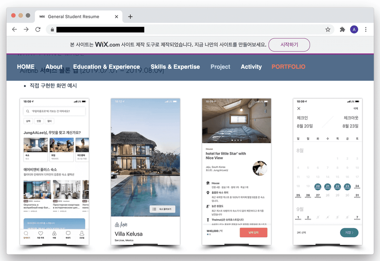The width and height of the screenshot is (380, 261).
Task: Bookmark this page with the star icon
Action: [328, 30]
